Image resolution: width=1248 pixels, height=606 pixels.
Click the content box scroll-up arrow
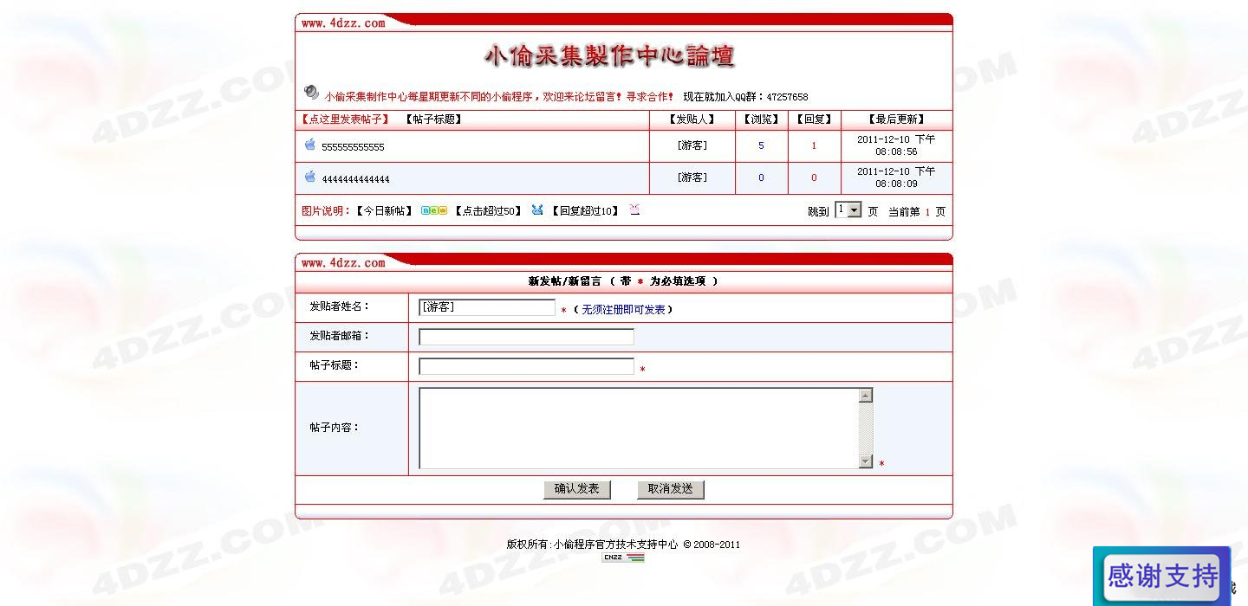(x=865, y=396)
